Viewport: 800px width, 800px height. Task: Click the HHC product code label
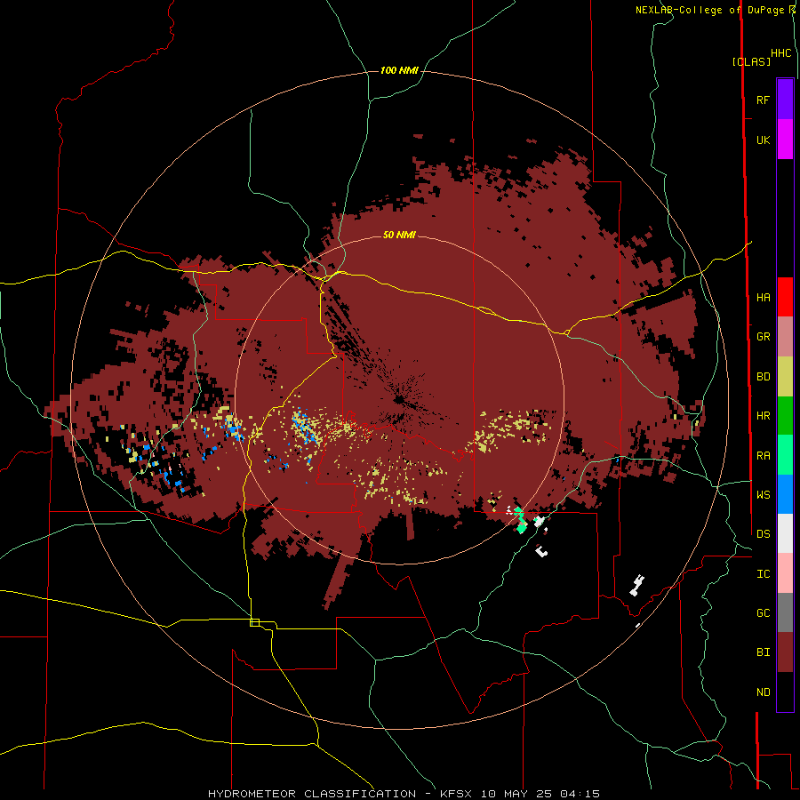pos(781,53)
